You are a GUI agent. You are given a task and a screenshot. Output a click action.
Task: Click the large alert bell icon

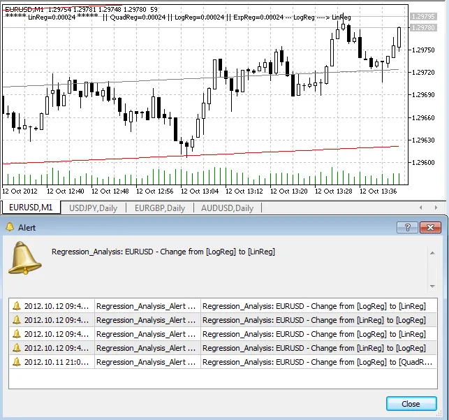pos(25,260)
